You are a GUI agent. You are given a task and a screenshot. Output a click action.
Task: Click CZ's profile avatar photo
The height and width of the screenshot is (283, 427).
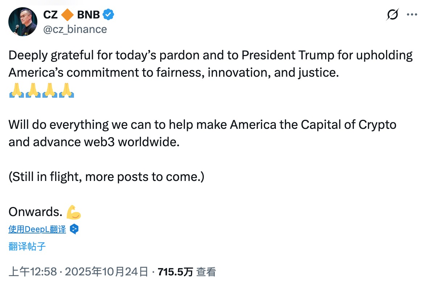click(x=22, y=22)
